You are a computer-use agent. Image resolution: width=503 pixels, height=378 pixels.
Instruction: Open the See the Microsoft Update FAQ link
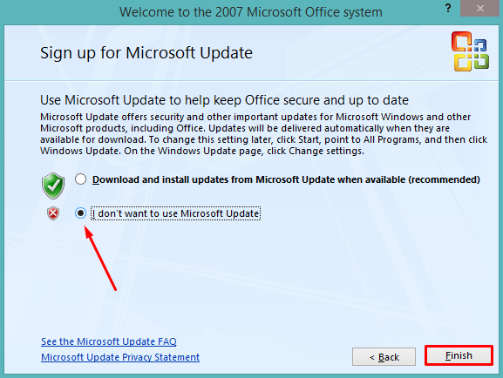pos(109,341)
